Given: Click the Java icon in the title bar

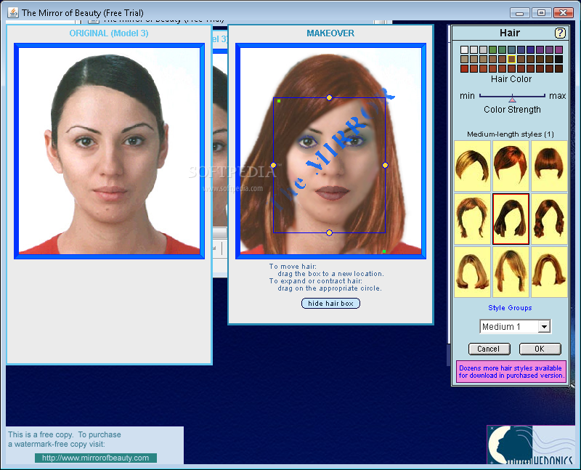Looking at the screenshot, I should tap(13, 13).
